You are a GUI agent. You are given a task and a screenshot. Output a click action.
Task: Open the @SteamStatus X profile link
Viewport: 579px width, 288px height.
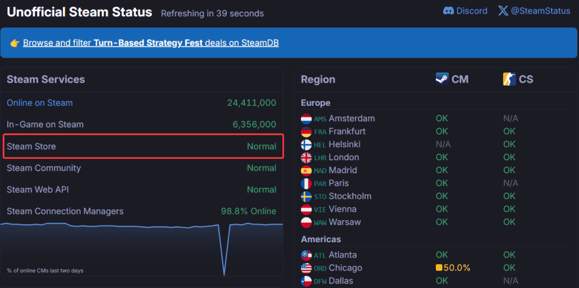pos(534,11)
